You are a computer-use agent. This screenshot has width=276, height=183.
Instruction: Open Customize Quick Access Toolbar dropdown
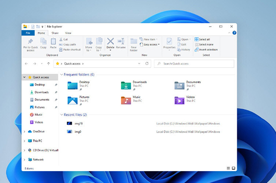coord(43,27)
